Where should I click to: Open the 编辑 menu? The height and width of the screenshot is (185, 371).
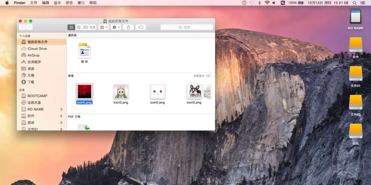[x=45, y=3]
